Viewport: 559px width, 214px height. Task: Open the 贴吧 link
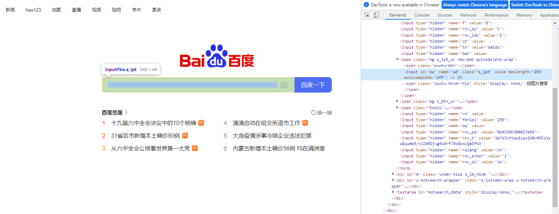click(x=116, y=10)
